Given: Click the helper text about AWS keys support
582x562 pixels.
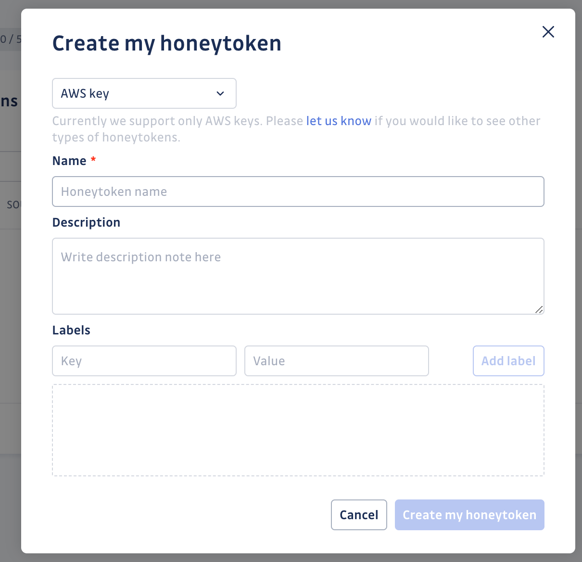Looking at the screenshot, I should tap(296, 129).
